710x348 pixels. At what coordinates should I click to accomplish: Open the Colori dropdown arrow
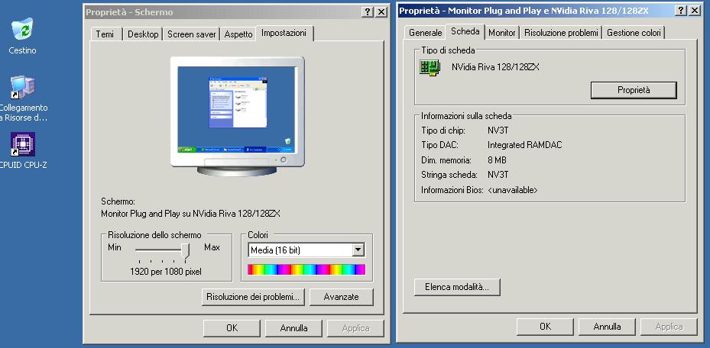coord(358,250)
